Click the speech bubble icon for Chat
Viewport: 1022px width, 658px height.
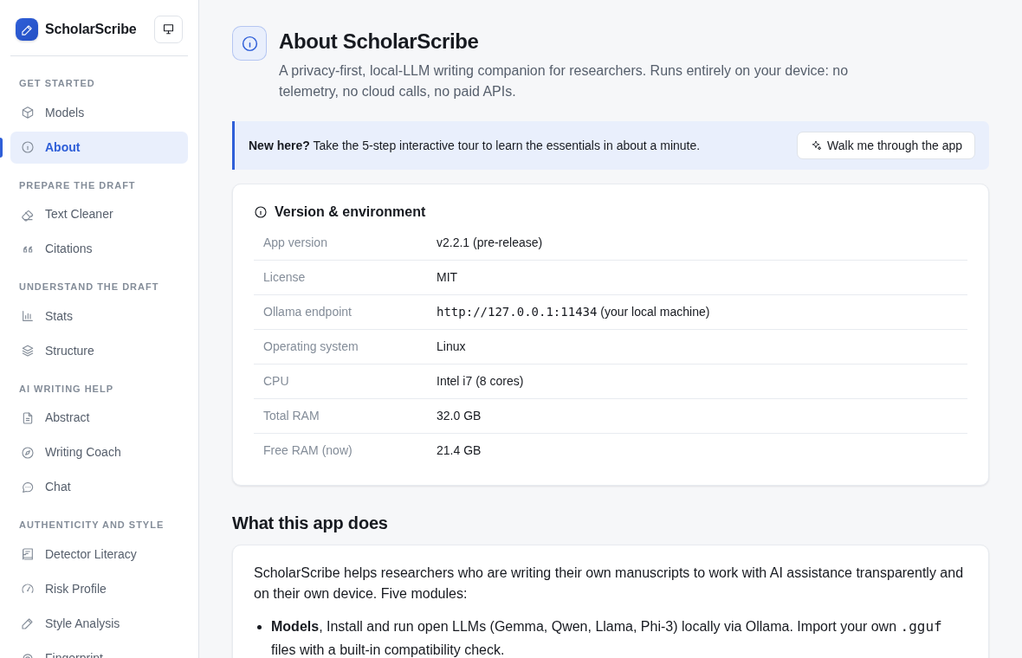[x=28, y=487]
